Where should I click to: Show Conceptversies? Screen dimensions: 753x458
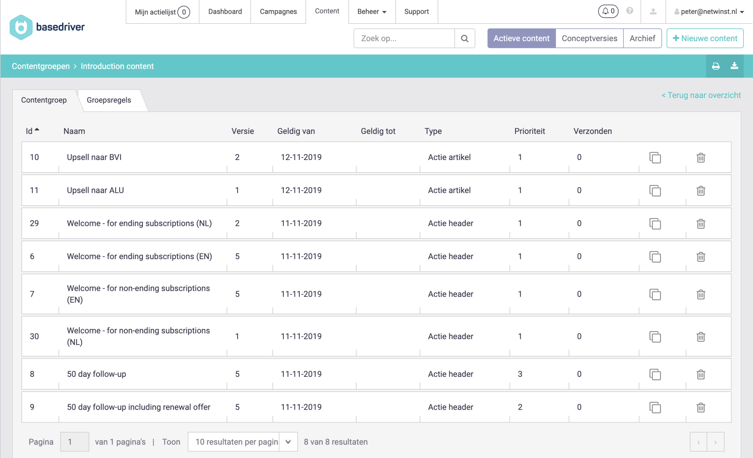(589, 39)
